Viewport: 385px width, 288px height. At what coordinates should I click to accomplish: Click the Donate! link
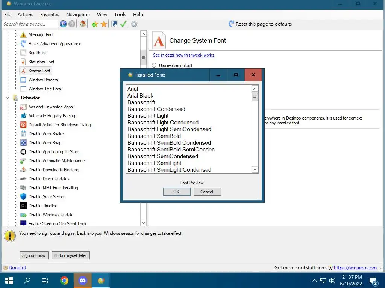pos(17,268)
